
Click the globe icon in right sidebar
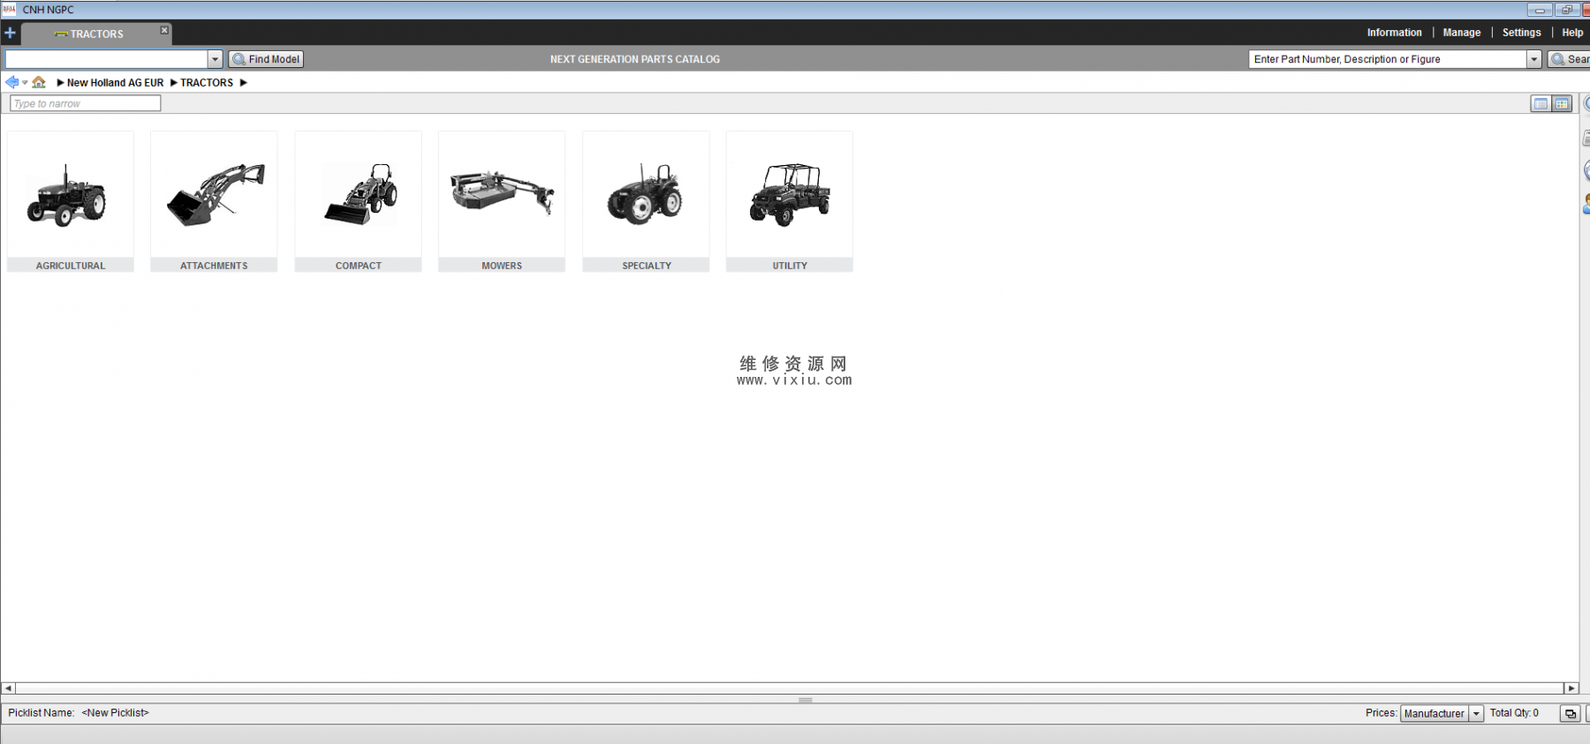1586,170
